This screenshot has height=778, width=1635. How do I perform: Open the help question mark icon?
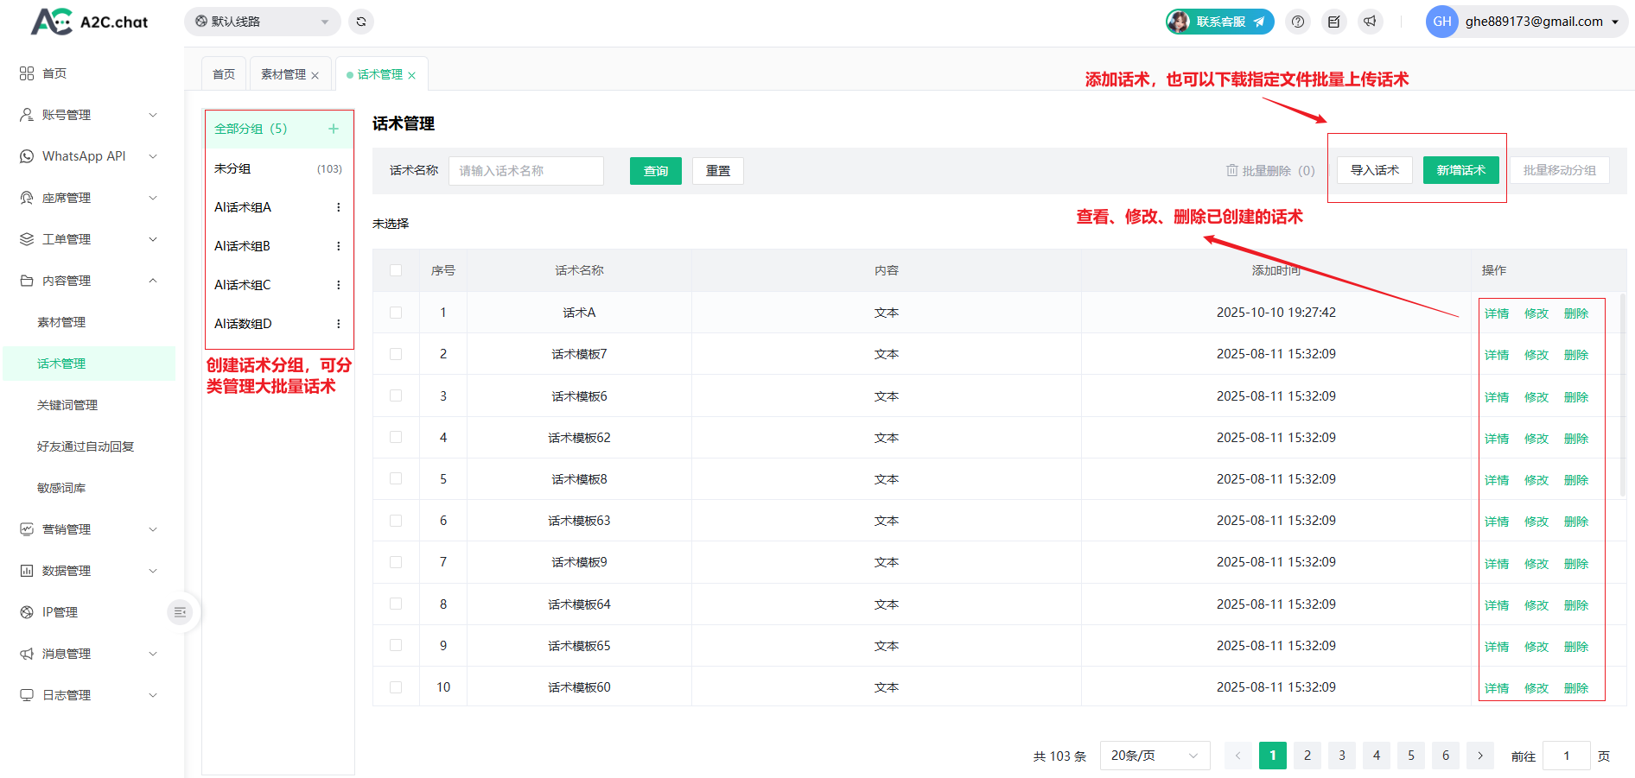(x=1298, y=22)
